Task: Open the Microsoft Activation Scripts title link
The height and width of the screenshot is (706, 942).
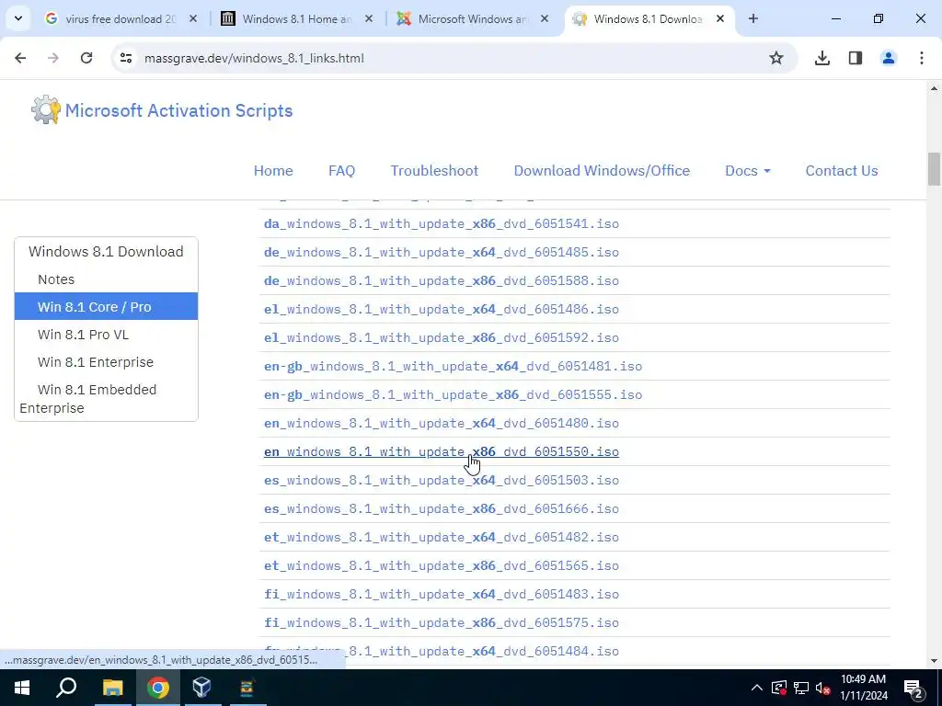Action: [x=178, y=110]
